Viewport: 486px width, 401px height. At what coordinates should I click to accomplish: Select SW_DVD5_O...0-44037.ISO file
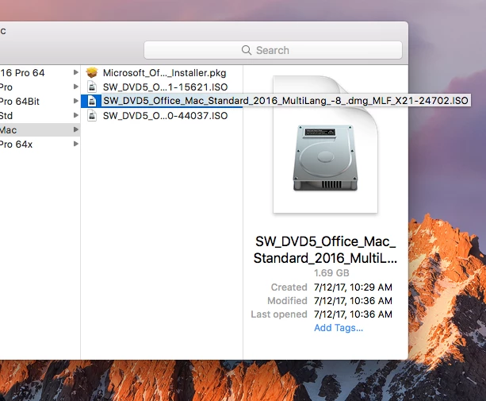coord(162,115)
